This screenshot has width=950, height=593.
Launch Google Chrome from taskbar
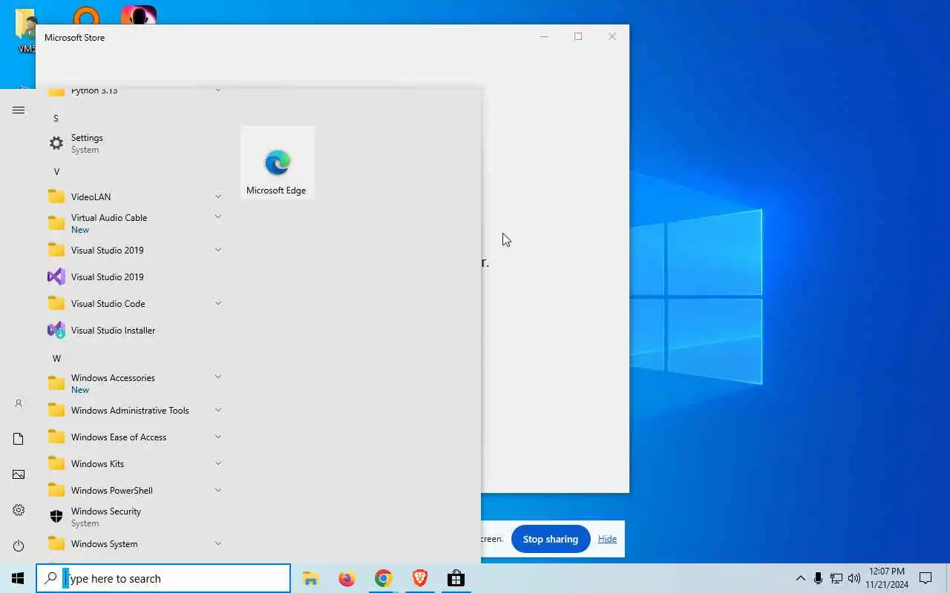pyautogui.click(x=383, y=578)
